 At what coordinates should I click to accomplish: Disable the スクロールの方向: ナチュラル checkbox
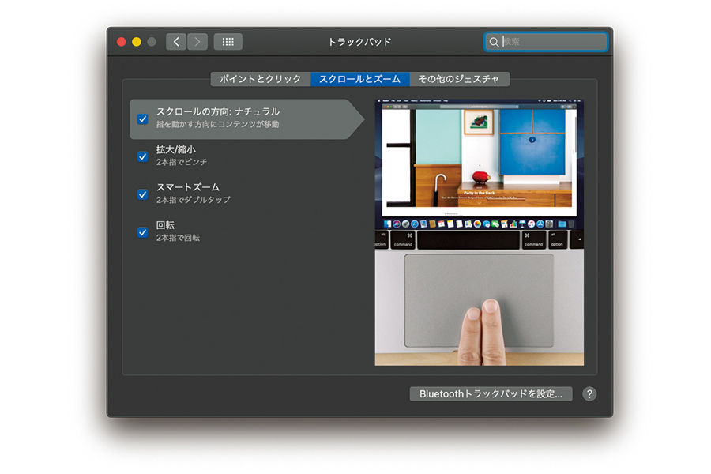click(143, 118)
